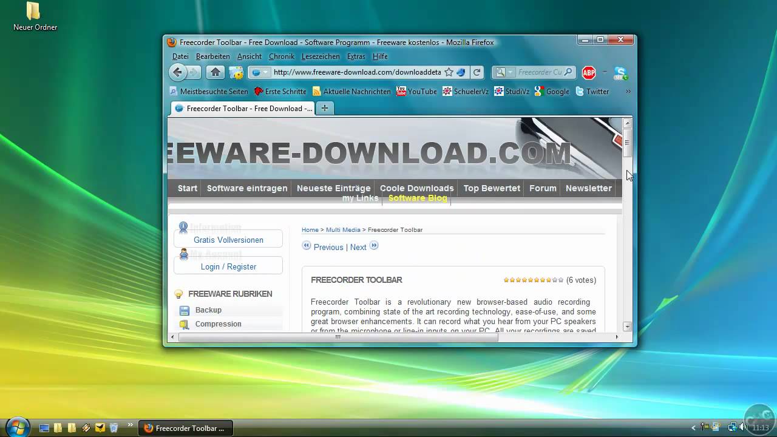Open the YouTube bookmark
The width and height of the screenshot is (777, 437).
click(x=416, y=92)
